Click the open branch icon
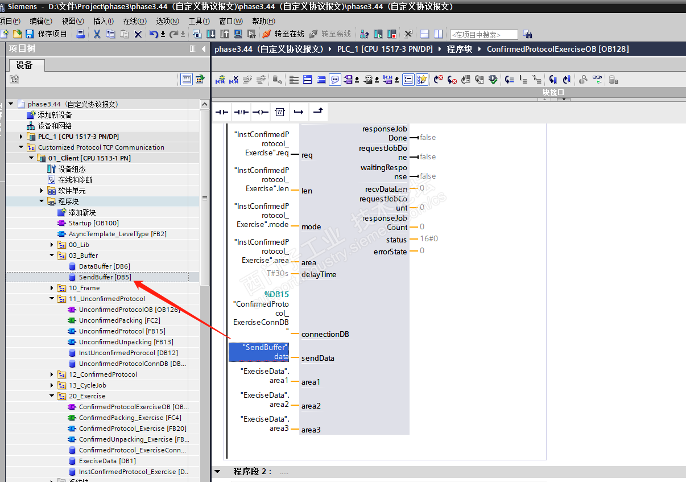This screenshot has height=482, width=686. (299, 113)
